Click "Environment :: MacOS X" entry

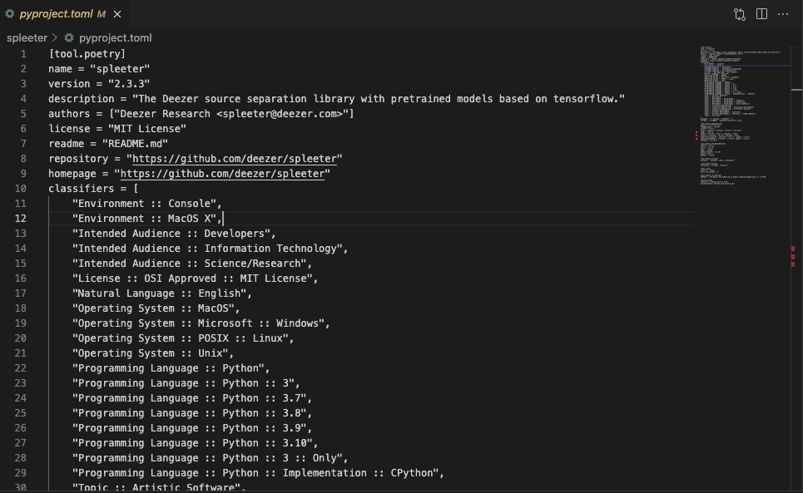146,219
